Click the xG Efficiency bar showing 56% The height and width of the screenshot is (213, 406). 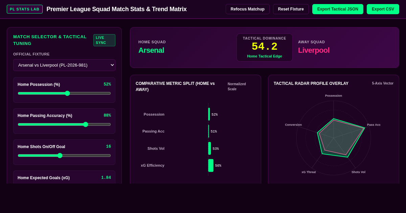211,165
